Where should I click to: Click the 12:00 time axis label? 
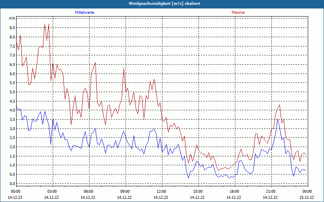tap(162, 191)
